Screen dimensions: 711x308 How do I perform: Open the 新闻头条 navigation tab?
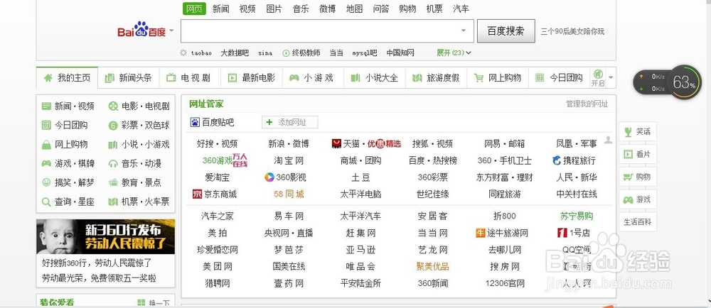click(129, 78)
